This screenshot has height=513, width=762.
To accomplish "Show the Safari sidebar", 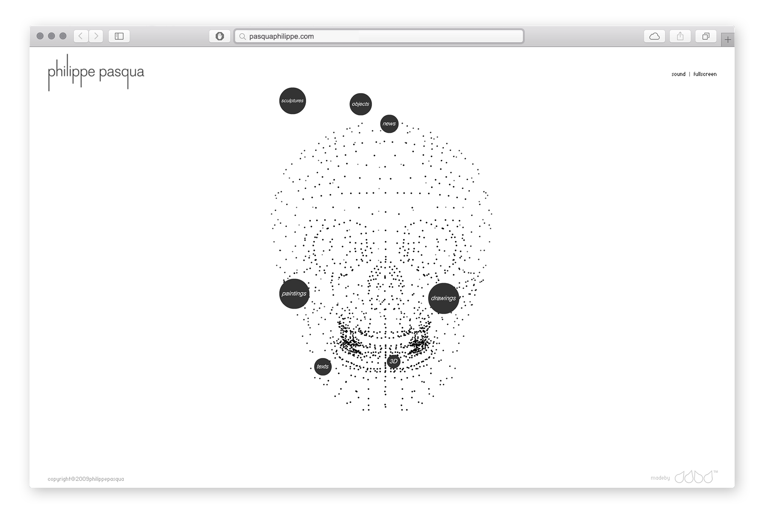I will point(119,36).
